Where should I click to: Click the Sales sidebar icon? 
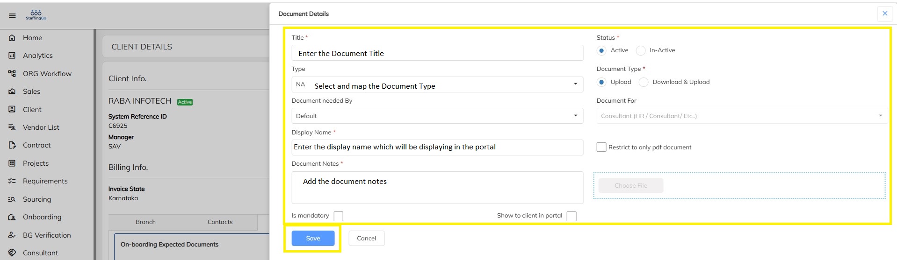[x=12, y=91]
